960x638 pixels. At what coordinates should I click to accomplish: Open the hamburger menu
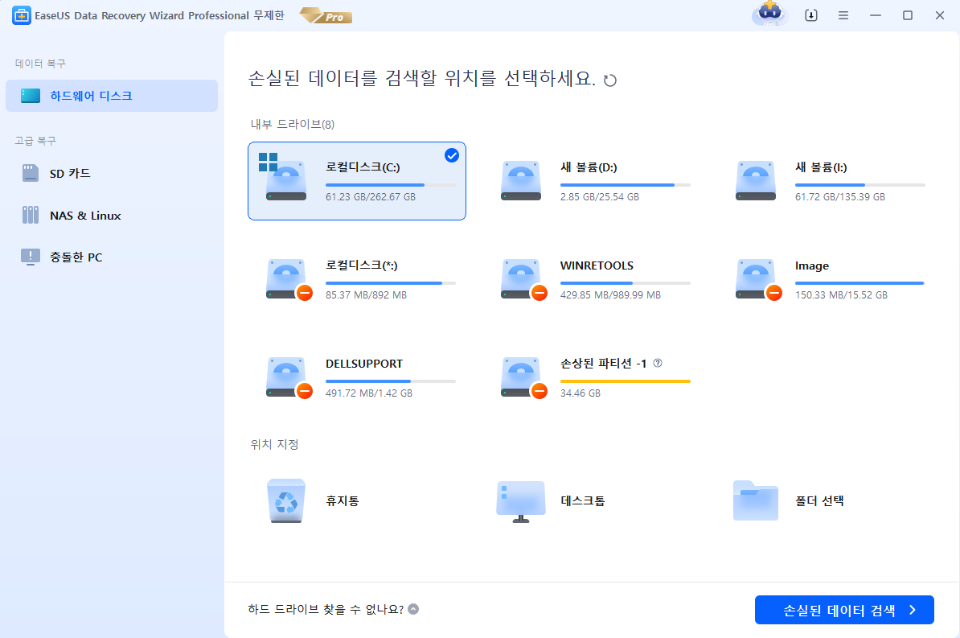click(843, 14)
